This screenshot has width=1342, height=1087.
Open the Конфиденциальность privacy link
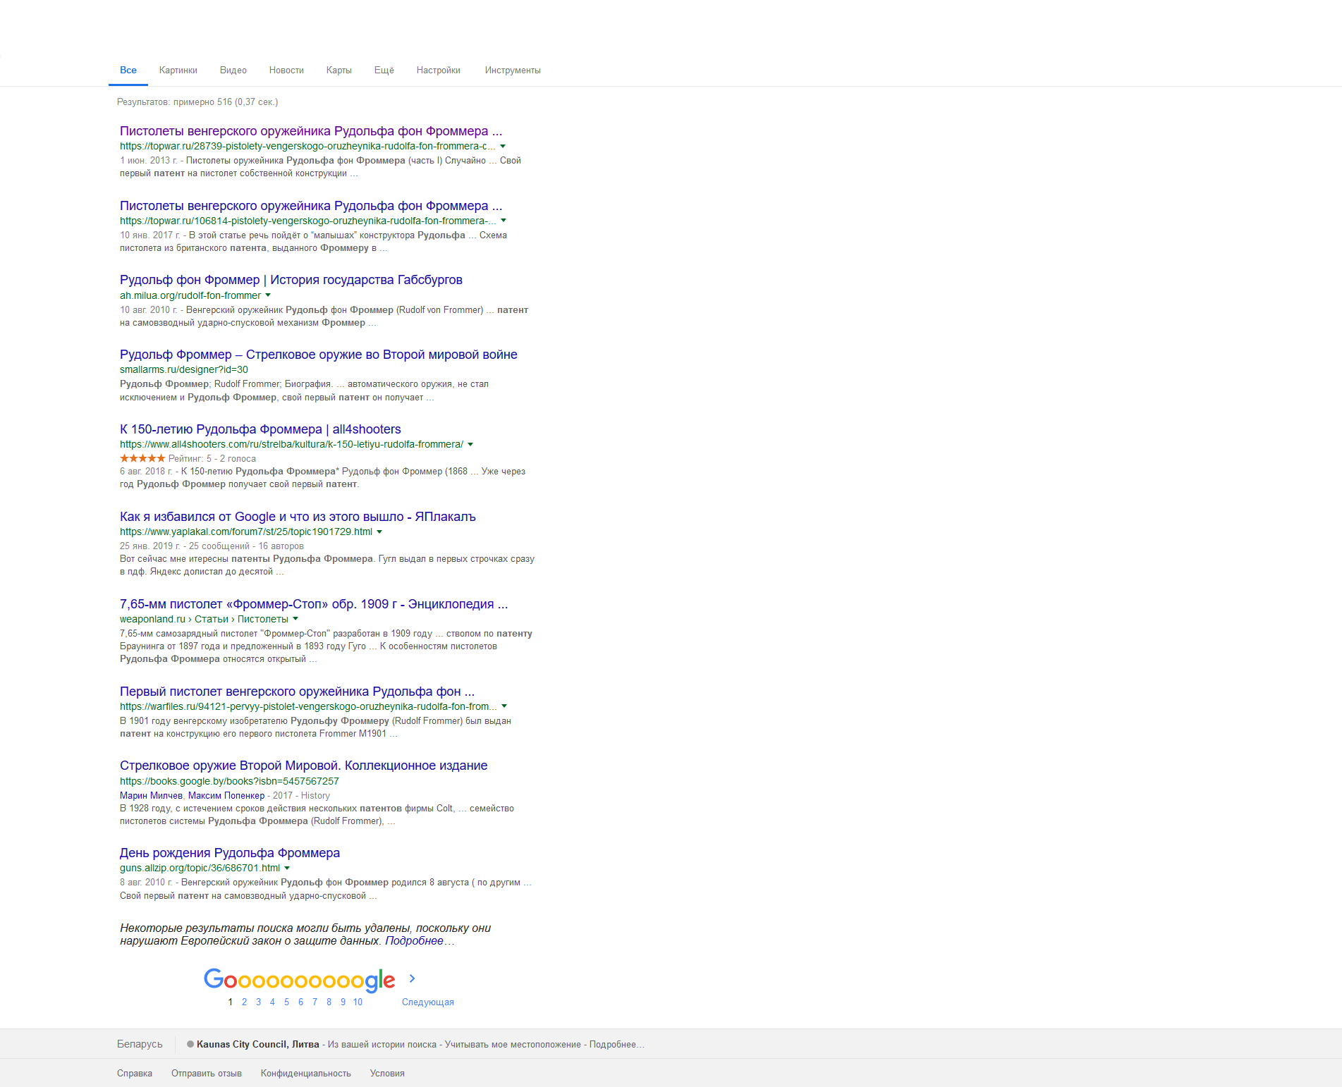coord(306,1074)
